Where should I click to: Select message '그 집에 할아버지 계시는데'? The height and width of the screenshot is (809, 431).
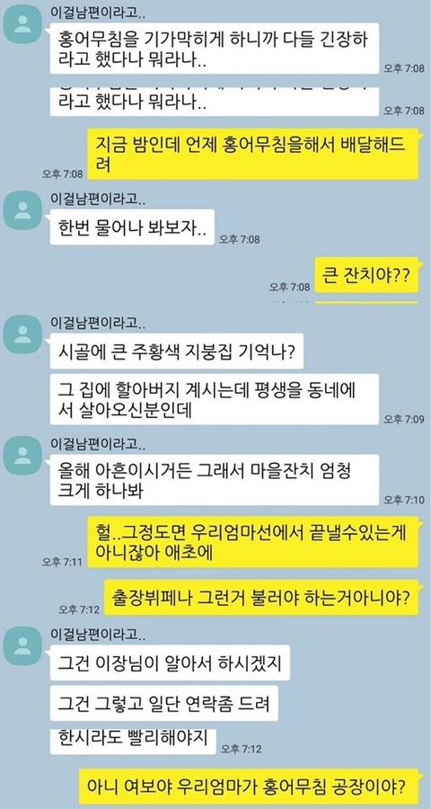[x=215, y=399]
